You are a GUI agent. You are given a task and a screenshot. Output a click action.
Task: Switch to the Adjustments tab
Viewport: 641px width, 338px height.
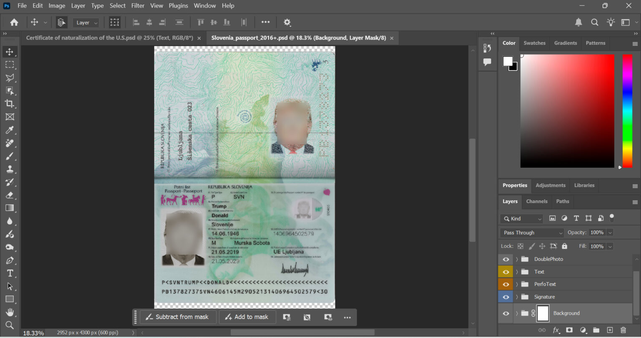pos(550,185)
